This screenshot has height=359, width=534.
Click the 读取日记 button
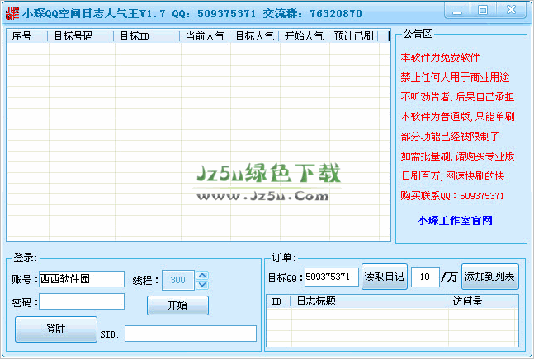[x=384, y=276]
